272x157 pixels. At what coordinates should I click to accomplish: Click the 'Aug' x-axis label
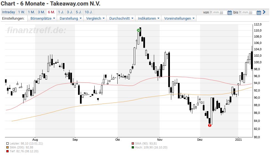click(x=35, y=140)
